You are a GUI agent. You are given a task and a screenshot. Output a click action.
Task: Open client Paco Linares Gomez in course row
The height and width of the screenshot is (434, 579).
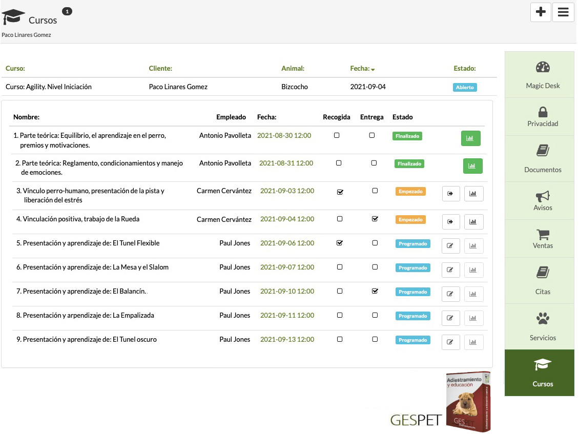178,87
